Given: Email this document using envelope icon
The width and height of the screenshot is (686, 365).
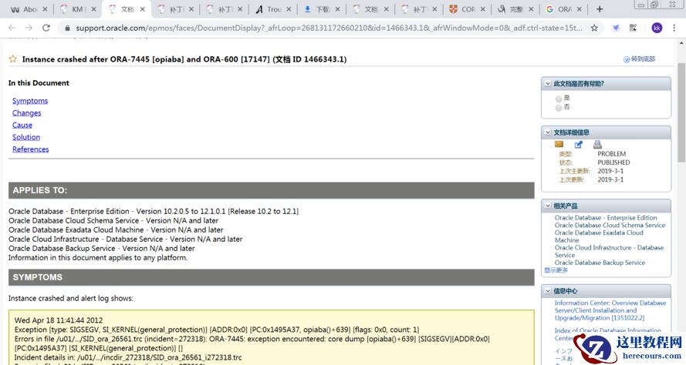Looking at the screenshot, I should click(559, 145).
